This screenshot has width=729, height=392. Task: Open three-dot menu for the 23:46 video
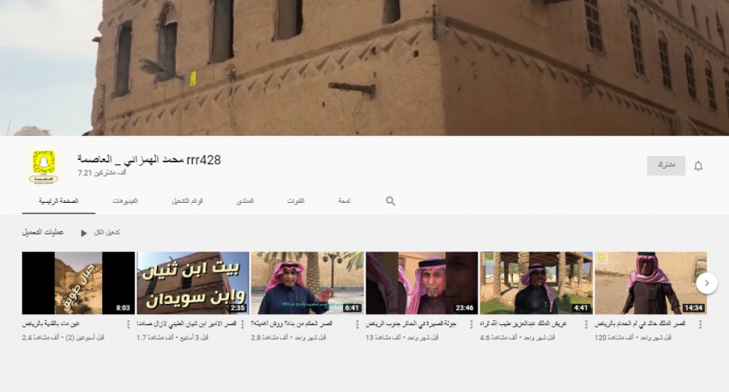472,325
